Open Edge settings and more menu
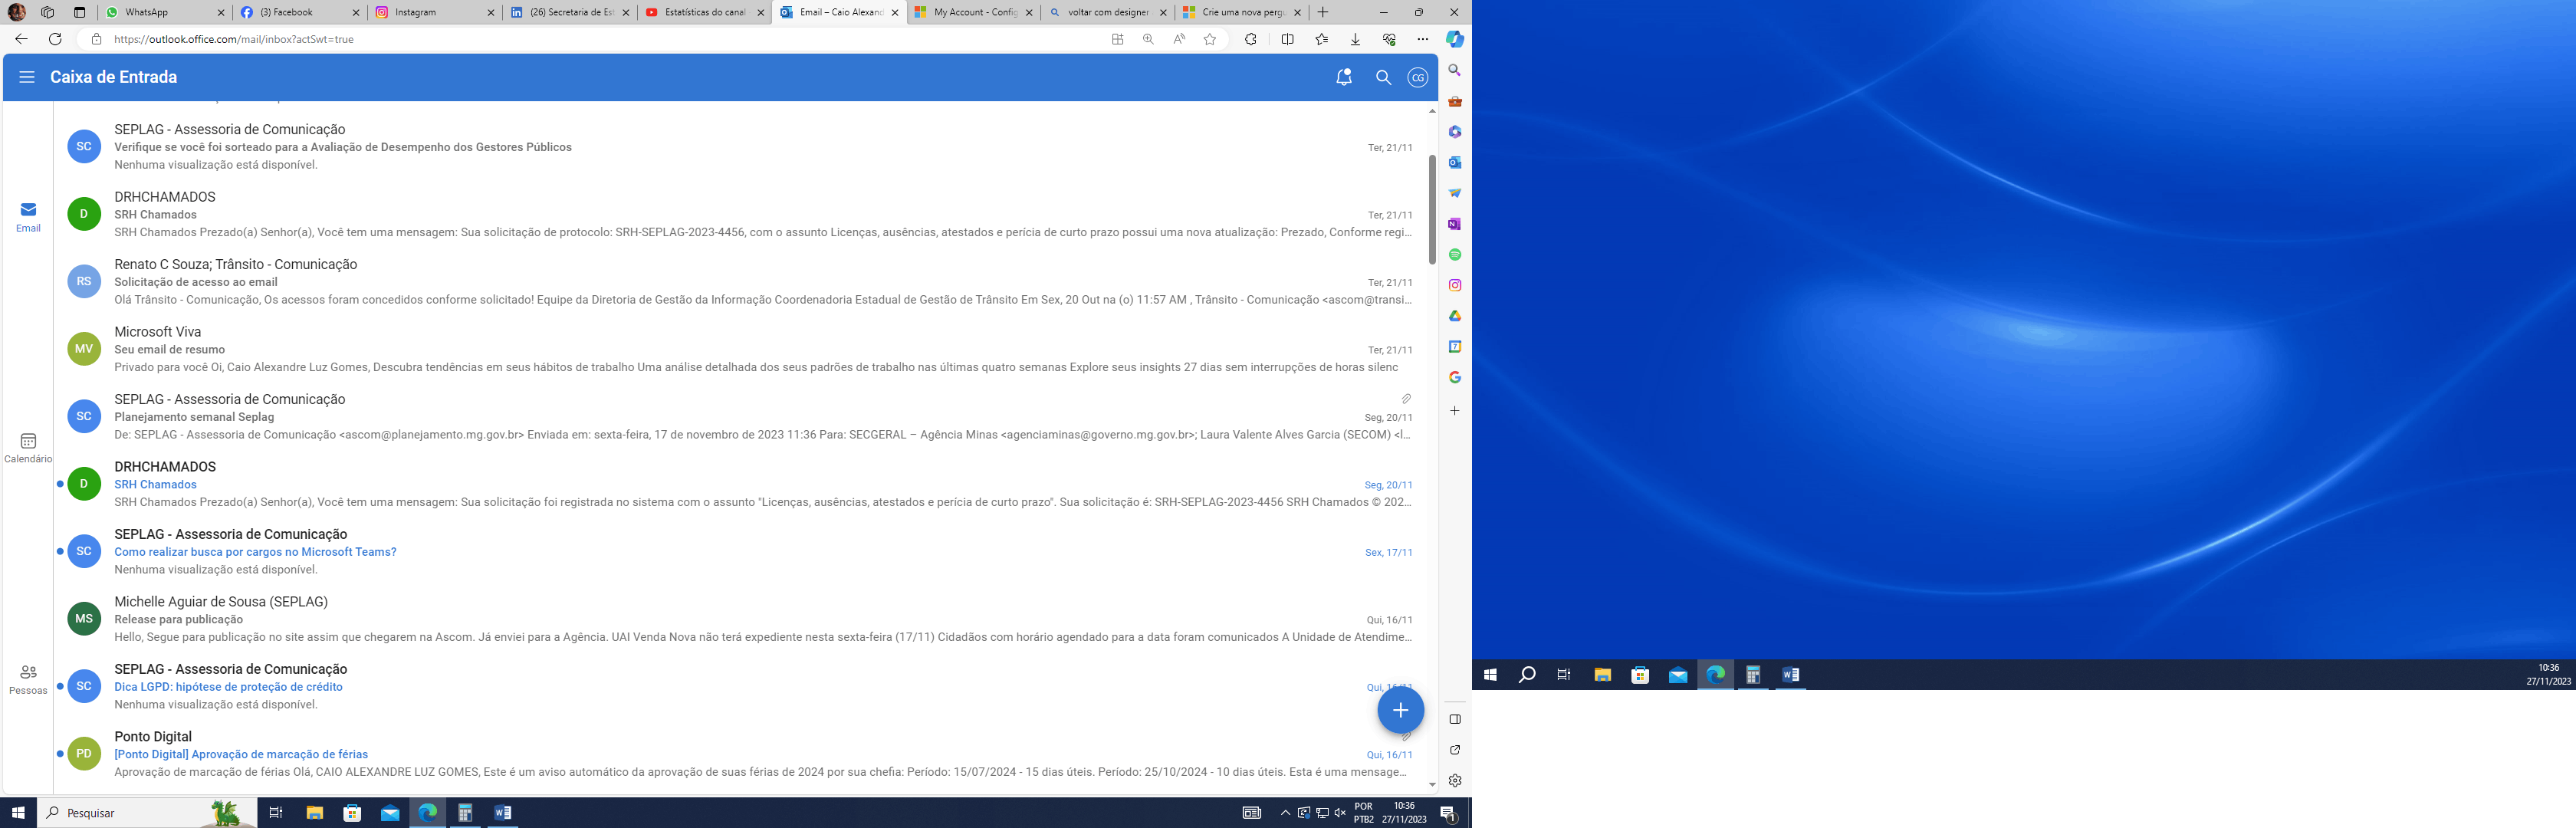The width and height of the screenshot is (2576, 828). [1422, 39]
